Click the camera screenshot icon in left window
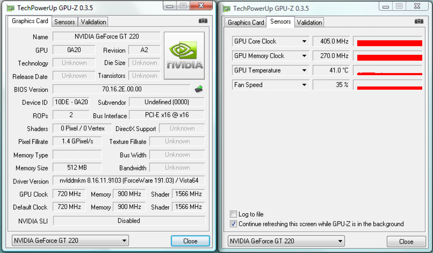This screenshot has height=253, width=433. [x=203, y=21]
